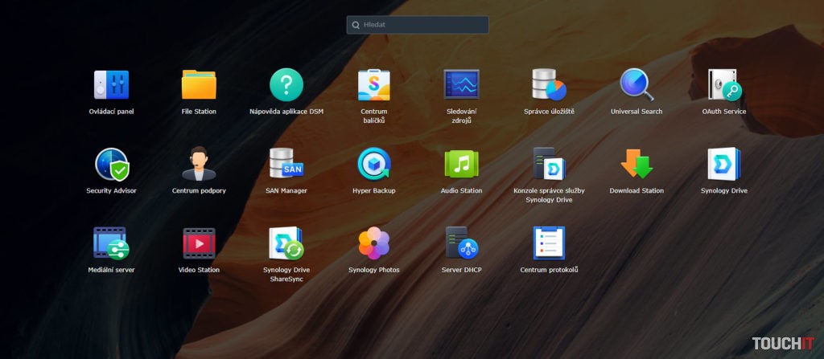Launch Synology Drive
824x359 pixels.
724,164
